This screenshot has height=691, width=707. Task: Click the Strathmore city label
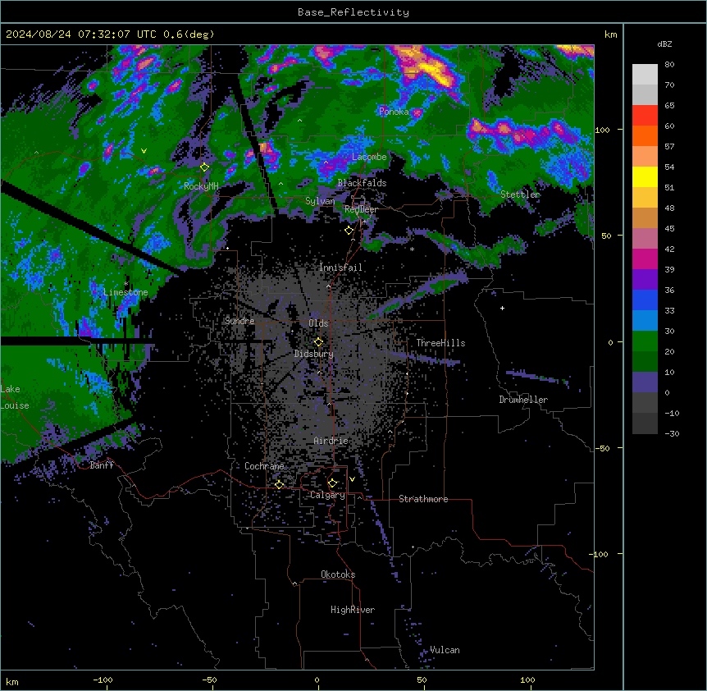point(423,499)
